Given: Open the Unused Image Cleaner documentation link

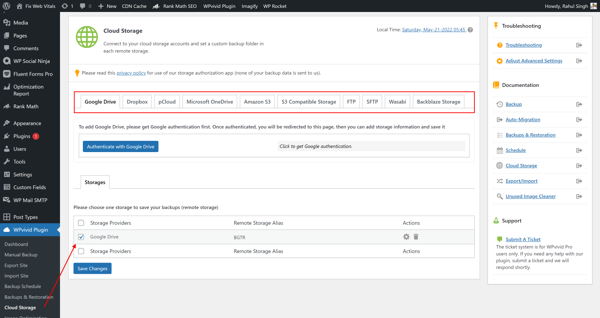Looking at the screenshot, I should (x=531, y=196).
